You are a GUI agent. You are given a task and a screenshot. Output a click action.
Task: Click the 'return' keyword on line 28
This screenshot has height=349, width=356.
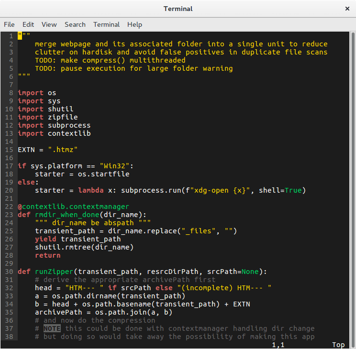[48, 255]
